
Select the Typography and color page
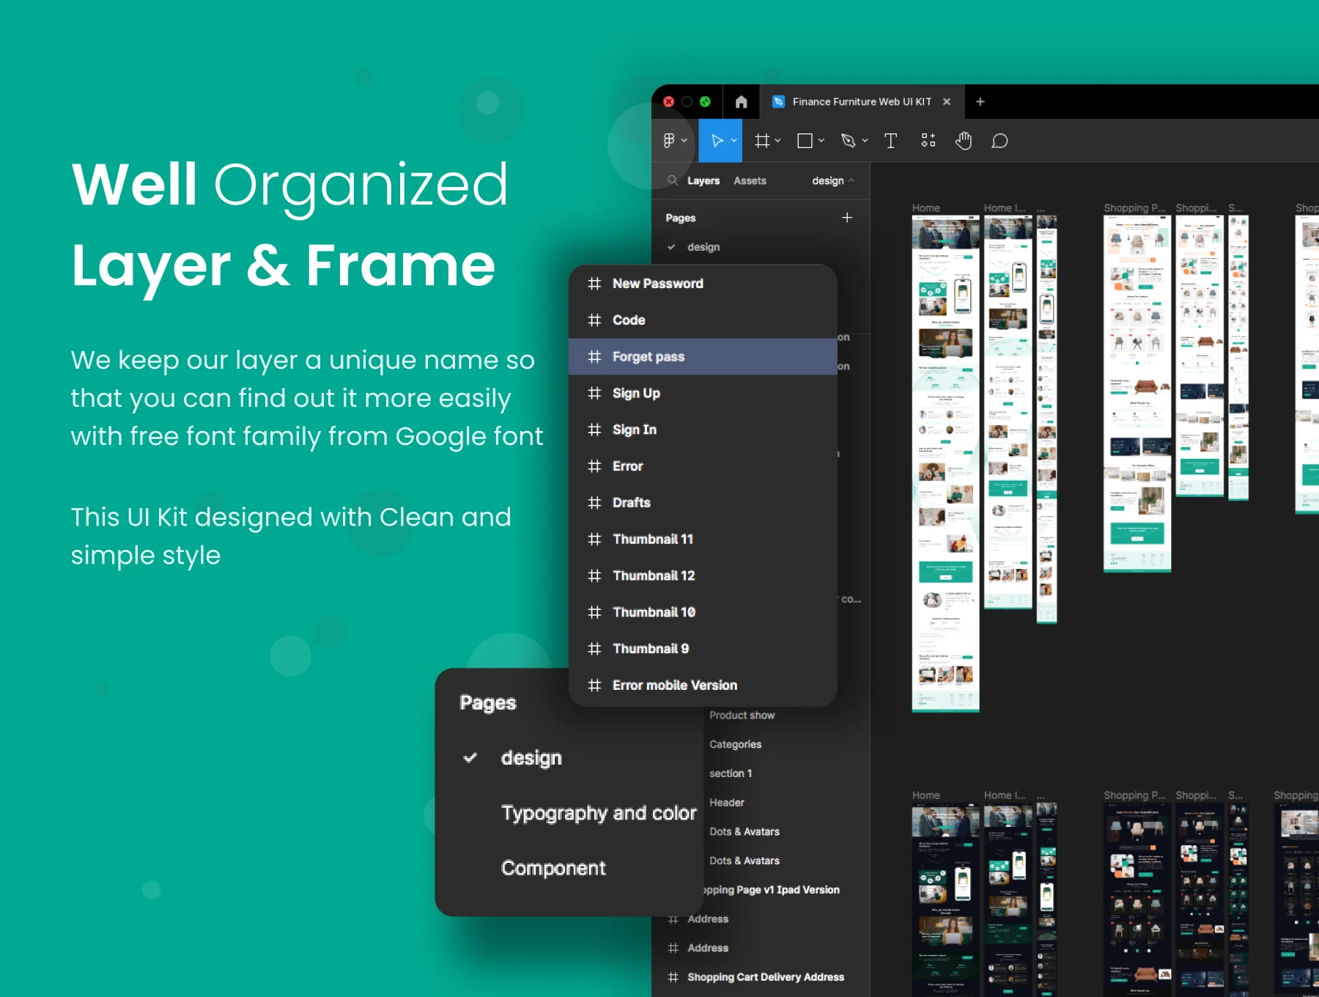598,813
